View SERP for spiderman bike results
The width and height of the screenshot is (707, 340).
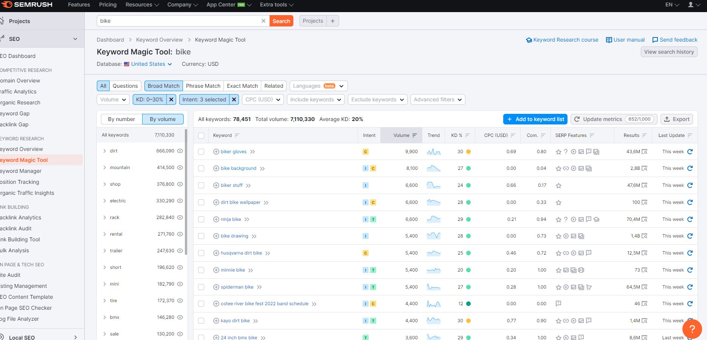coord(645,287)
